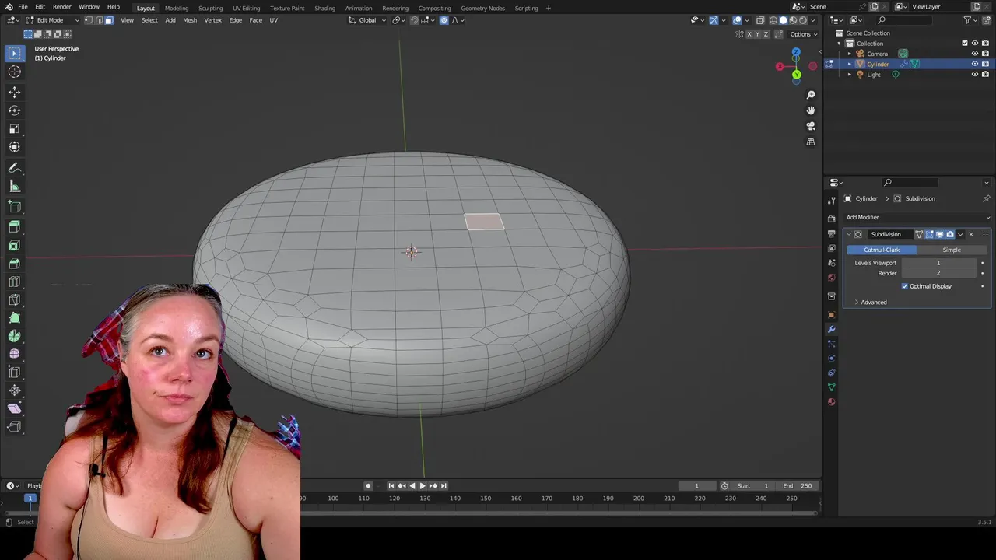
Task: Open the Face menu in the viewport header
Action: point(255,20)
